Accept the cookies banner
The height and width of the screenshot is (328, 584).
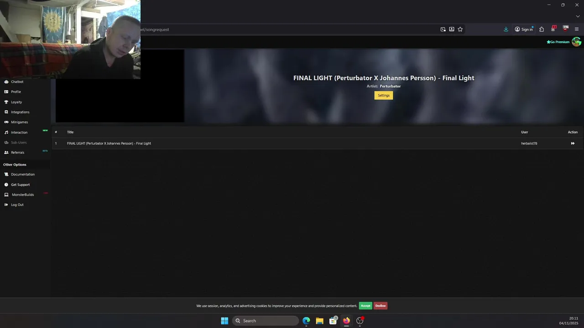(x=365, y=306)
